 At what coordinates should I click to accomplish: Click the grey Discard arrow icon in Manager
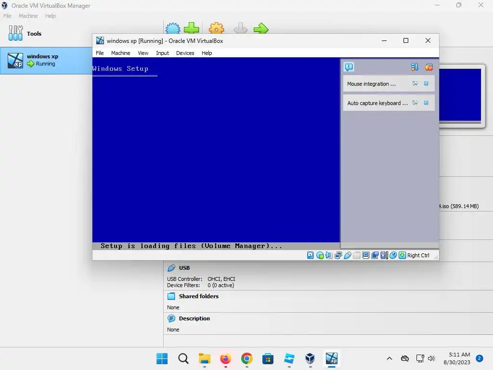coord(241,28)
